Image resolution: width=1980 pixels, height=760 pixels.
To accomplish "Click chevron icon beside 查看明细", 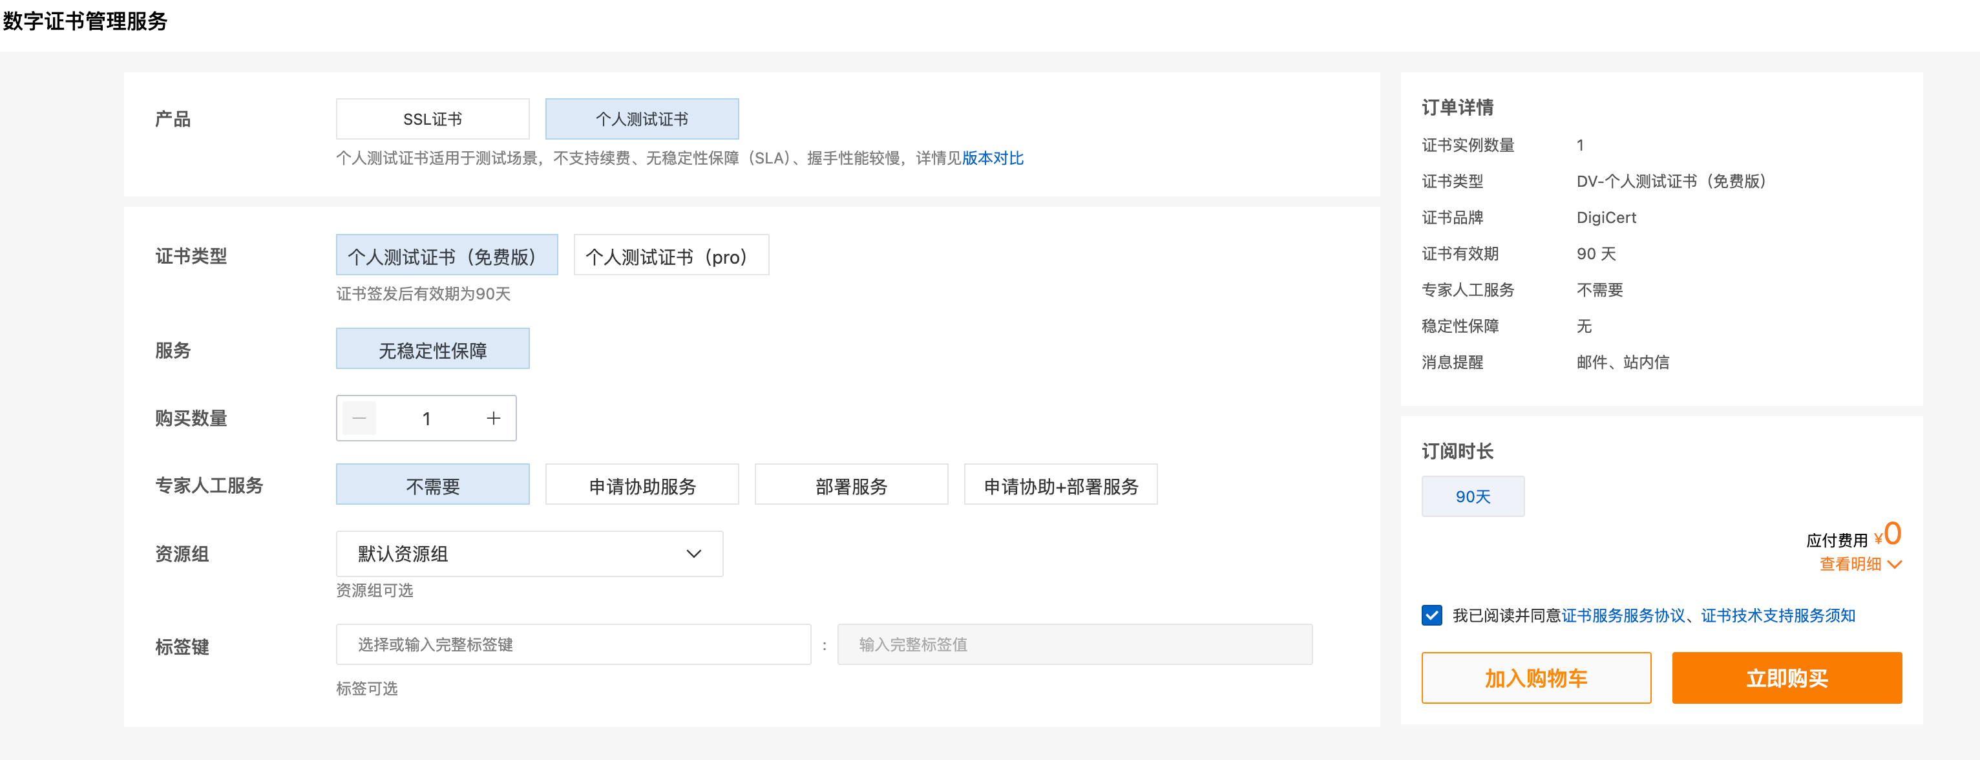I will 1895,565.
